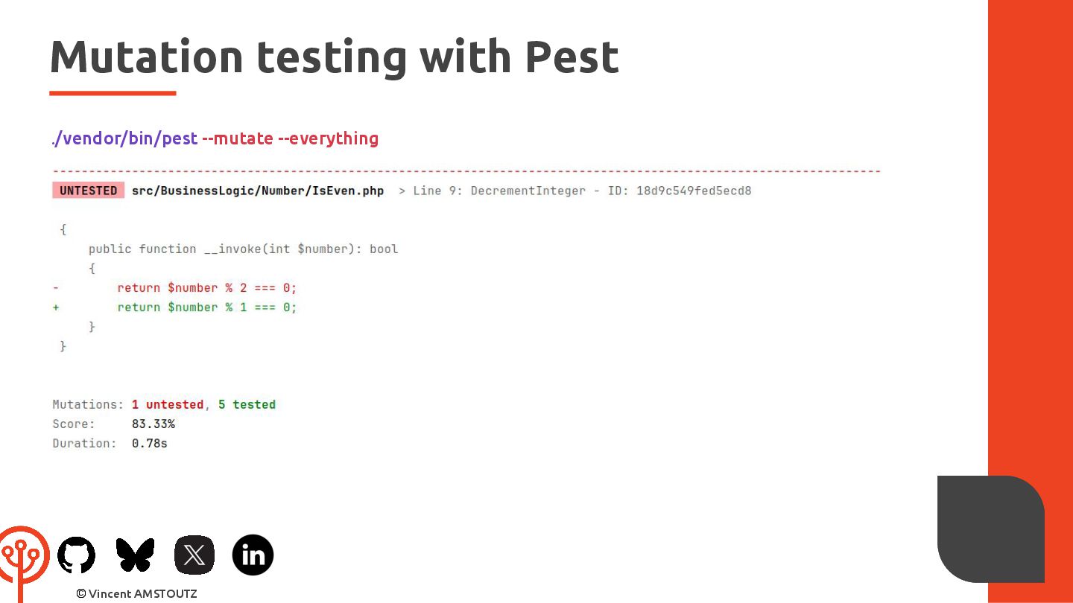Click the 83.33% score value
1073x603 pixels.
click(153, 424)
